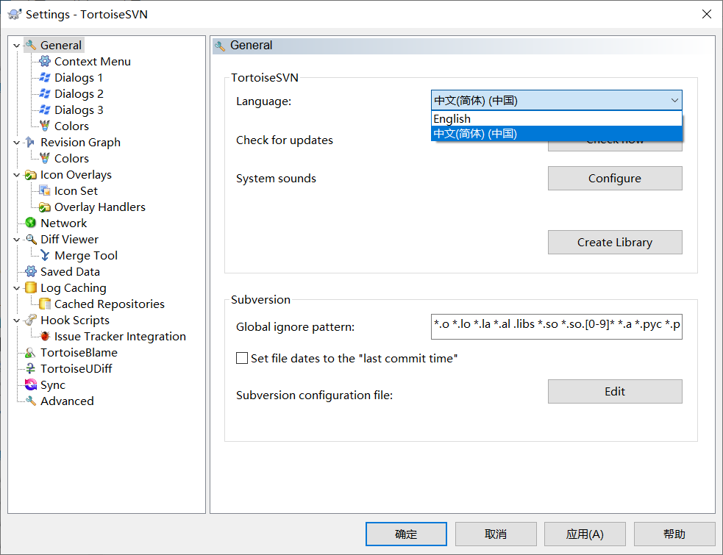Viewport: 723px width, 555px height.
Task: Click the 确定 (OK) button
Action: point(406,534)
